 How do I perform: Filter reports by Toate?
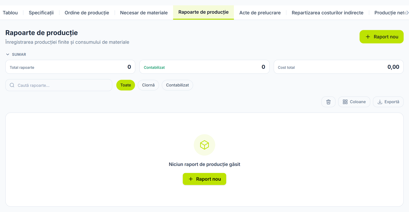(x=126, y=85)
